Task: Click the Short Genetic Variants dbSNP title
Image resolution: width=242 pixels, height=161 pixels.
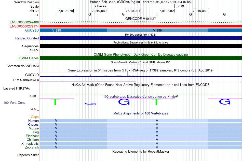Action: [x=141, y=62]
